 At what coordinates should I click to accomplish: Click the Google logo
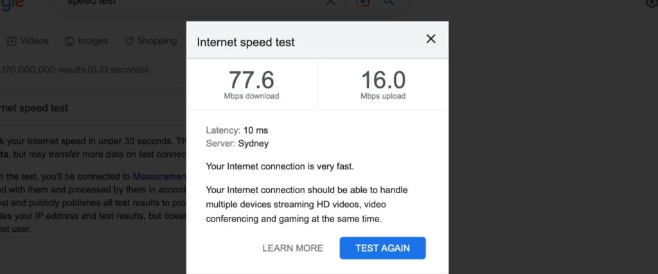click(12, 3)
